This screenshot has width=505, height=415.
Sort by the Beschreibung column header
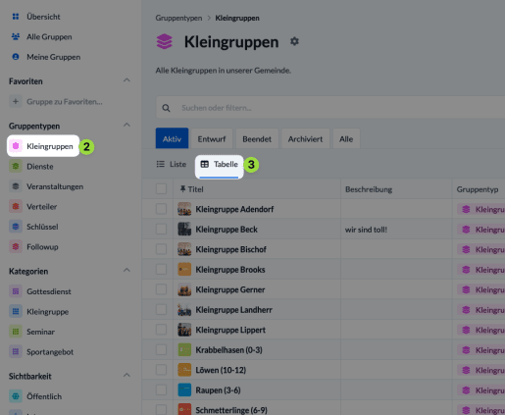click(369, 189)
